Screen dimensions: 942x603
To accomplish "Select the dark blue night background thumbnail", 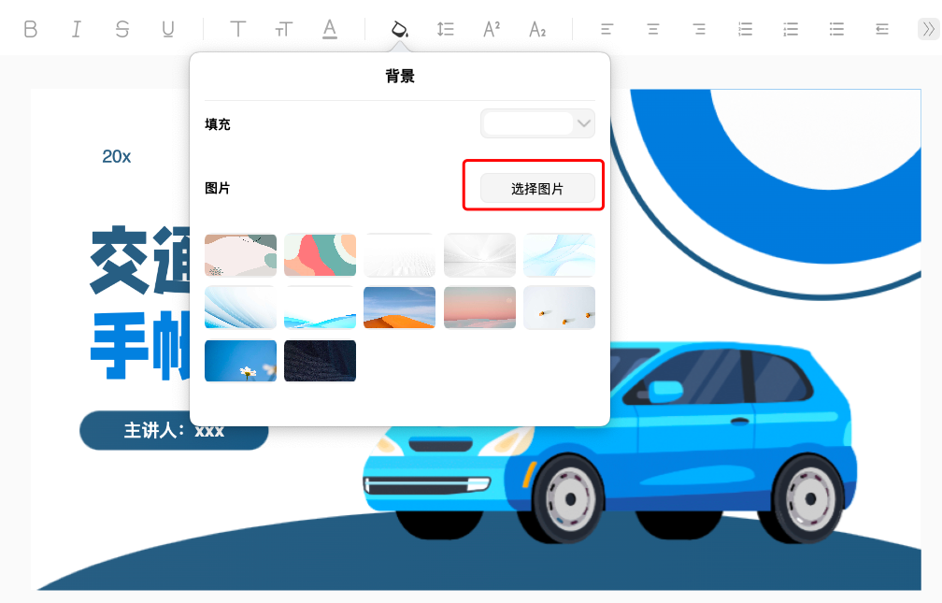I will coord(320,361).
